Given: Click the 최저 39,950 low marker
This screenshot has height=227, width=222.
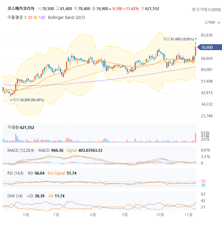Looking at the screenshot, I should [27, 100].
